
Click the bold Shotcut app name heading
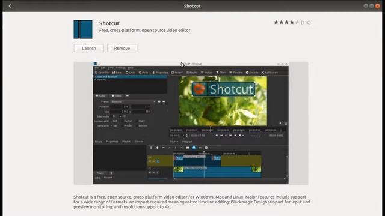coord(109,23)
